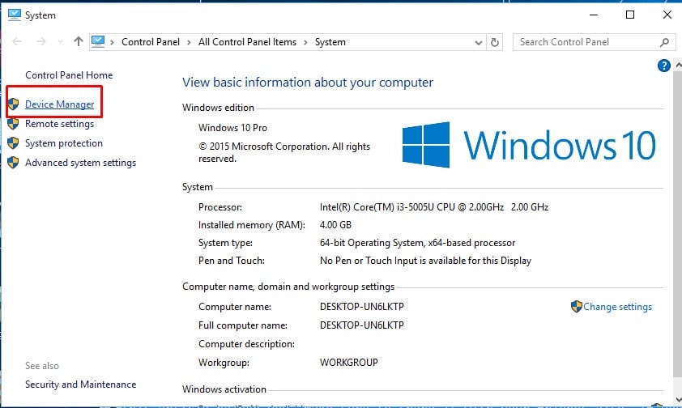Refresh the System page
Screen dimensions: 682x408
click(495, 42)
